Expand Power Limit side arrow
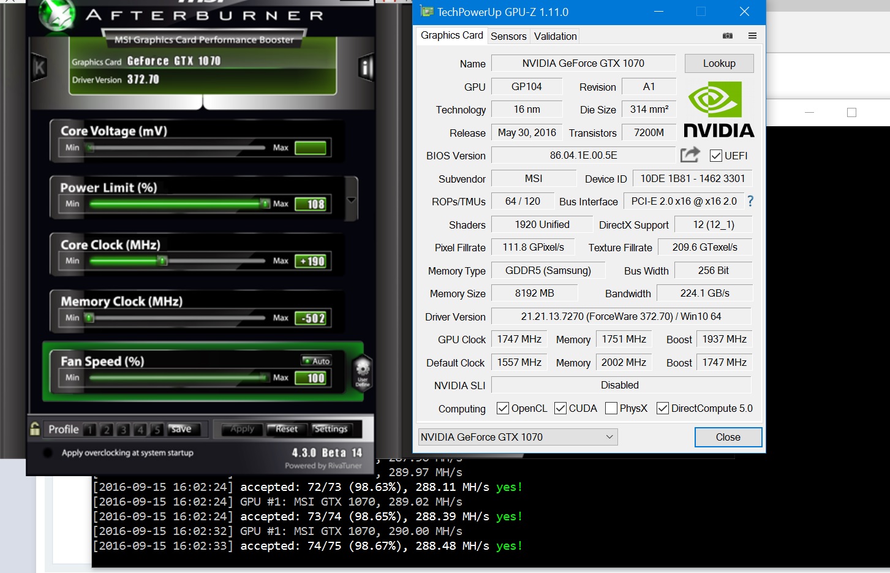 352,200
